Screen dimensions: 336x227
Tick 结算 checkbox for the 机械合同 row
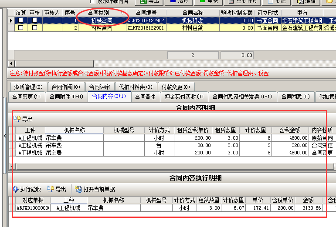pyautogui.click(x=20, y=20)
